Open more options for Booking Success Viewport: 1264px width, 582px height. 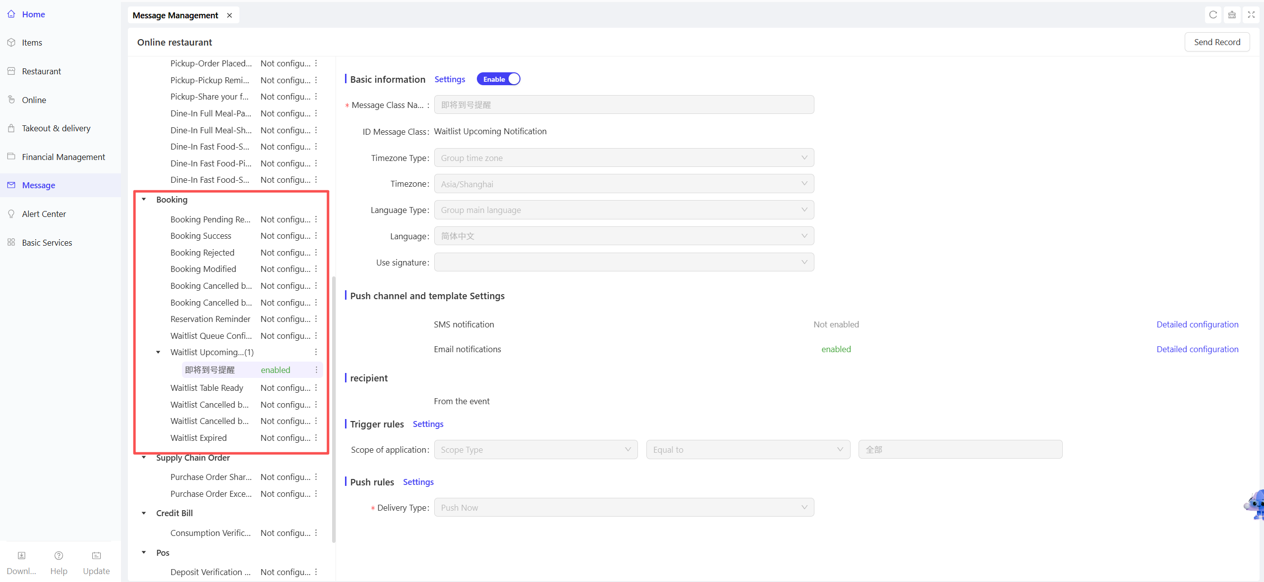(316, 236)
